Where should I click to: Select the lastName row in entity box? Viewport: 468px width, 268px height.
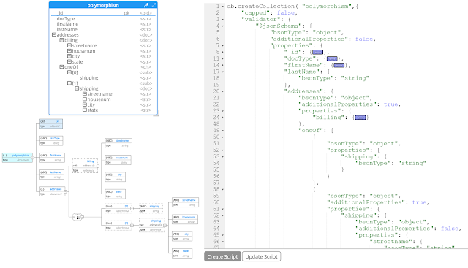click(103, 29)
